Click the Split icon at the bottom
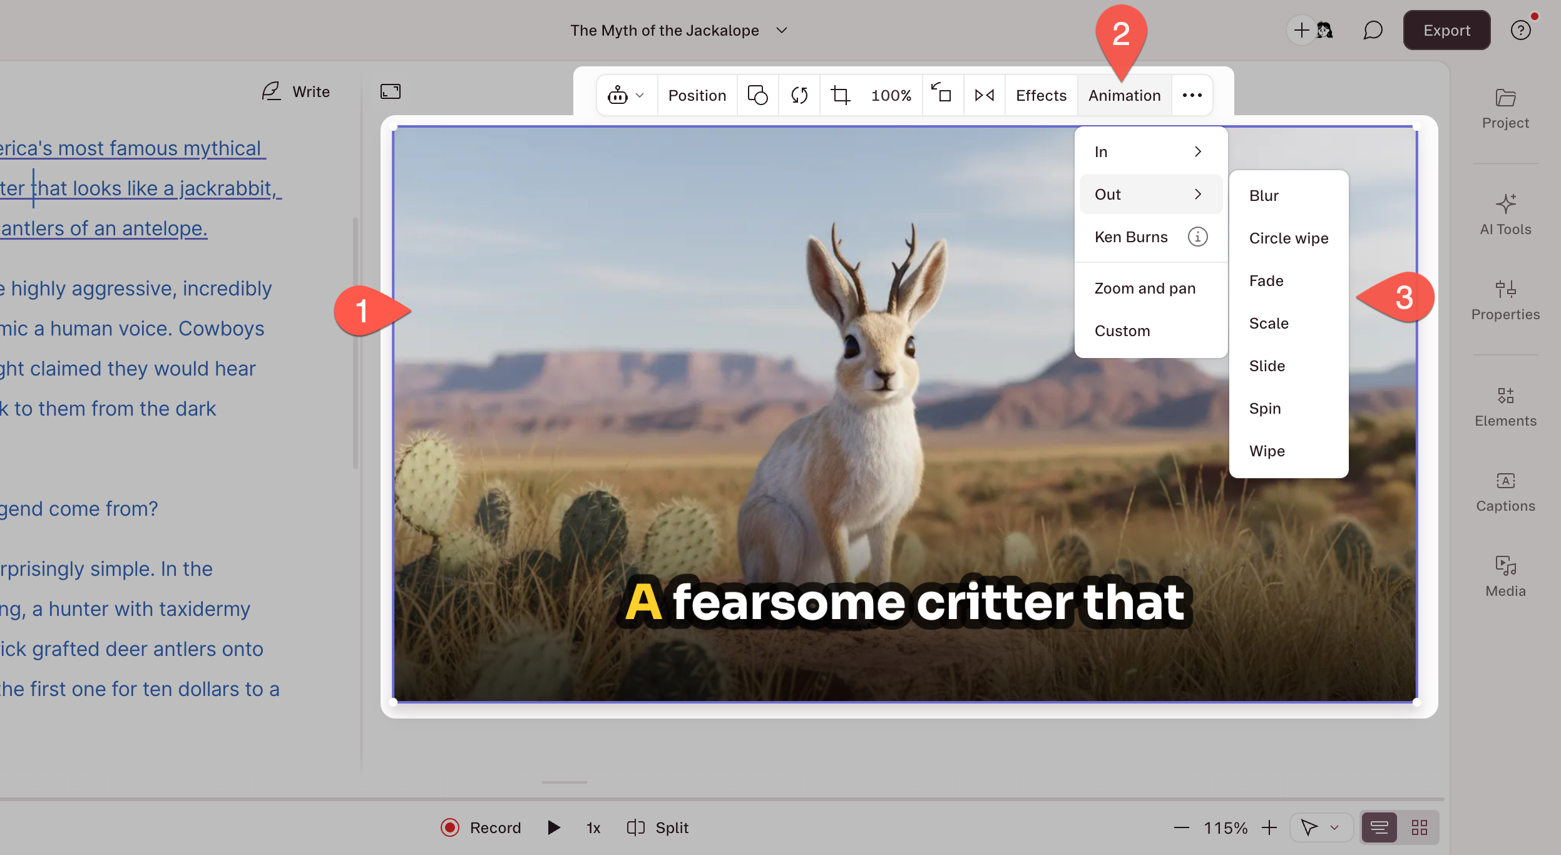The height and width of the screenshot is (855, 1561). point(636,827)
